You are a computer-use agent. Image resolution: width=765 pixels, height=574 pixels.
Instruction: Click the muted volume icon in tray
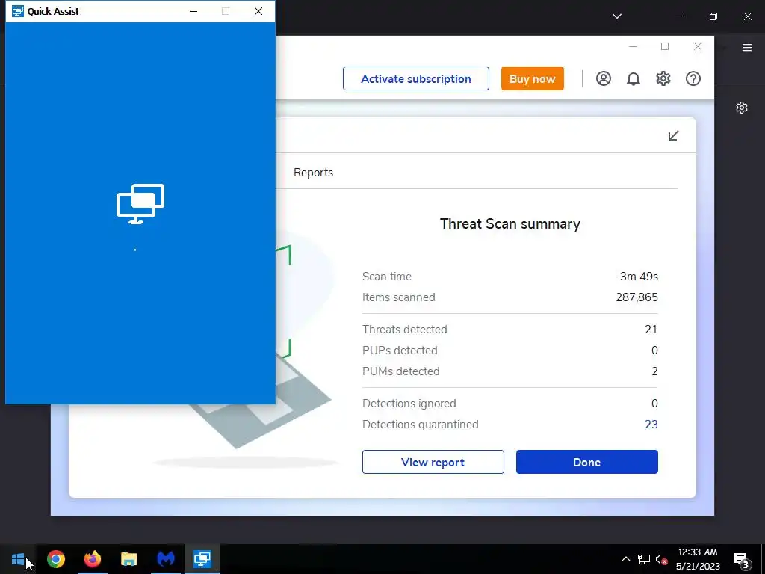click(x=661, y=559)
